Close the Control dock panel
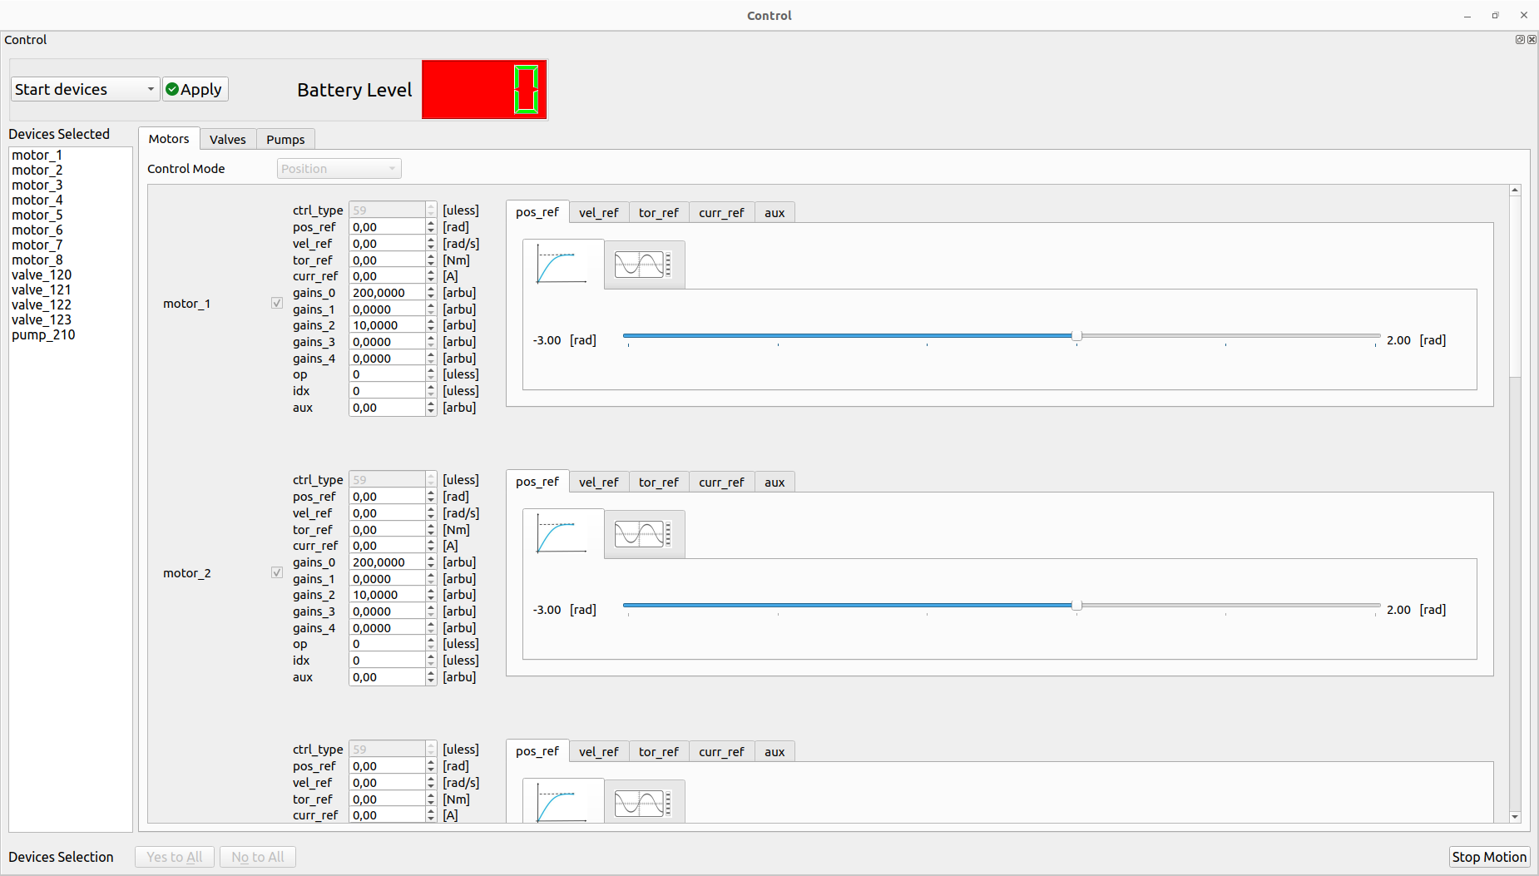The width and height of the screenshot is (1539, 876). (x=1532, y=39)
